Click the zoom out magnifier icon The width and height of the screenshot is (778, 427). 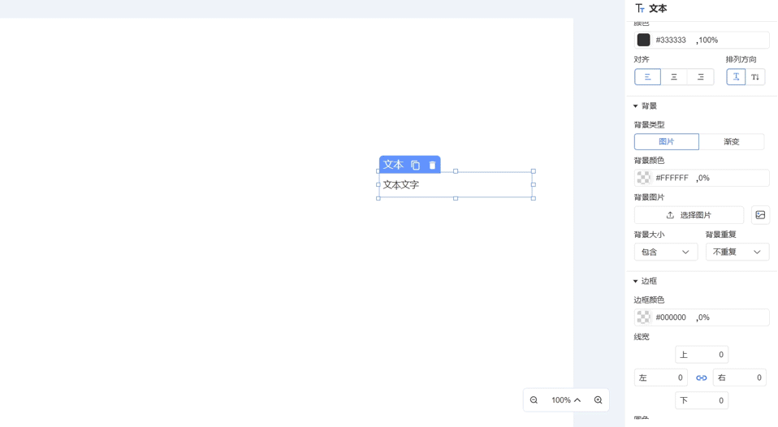pos(534,400)
